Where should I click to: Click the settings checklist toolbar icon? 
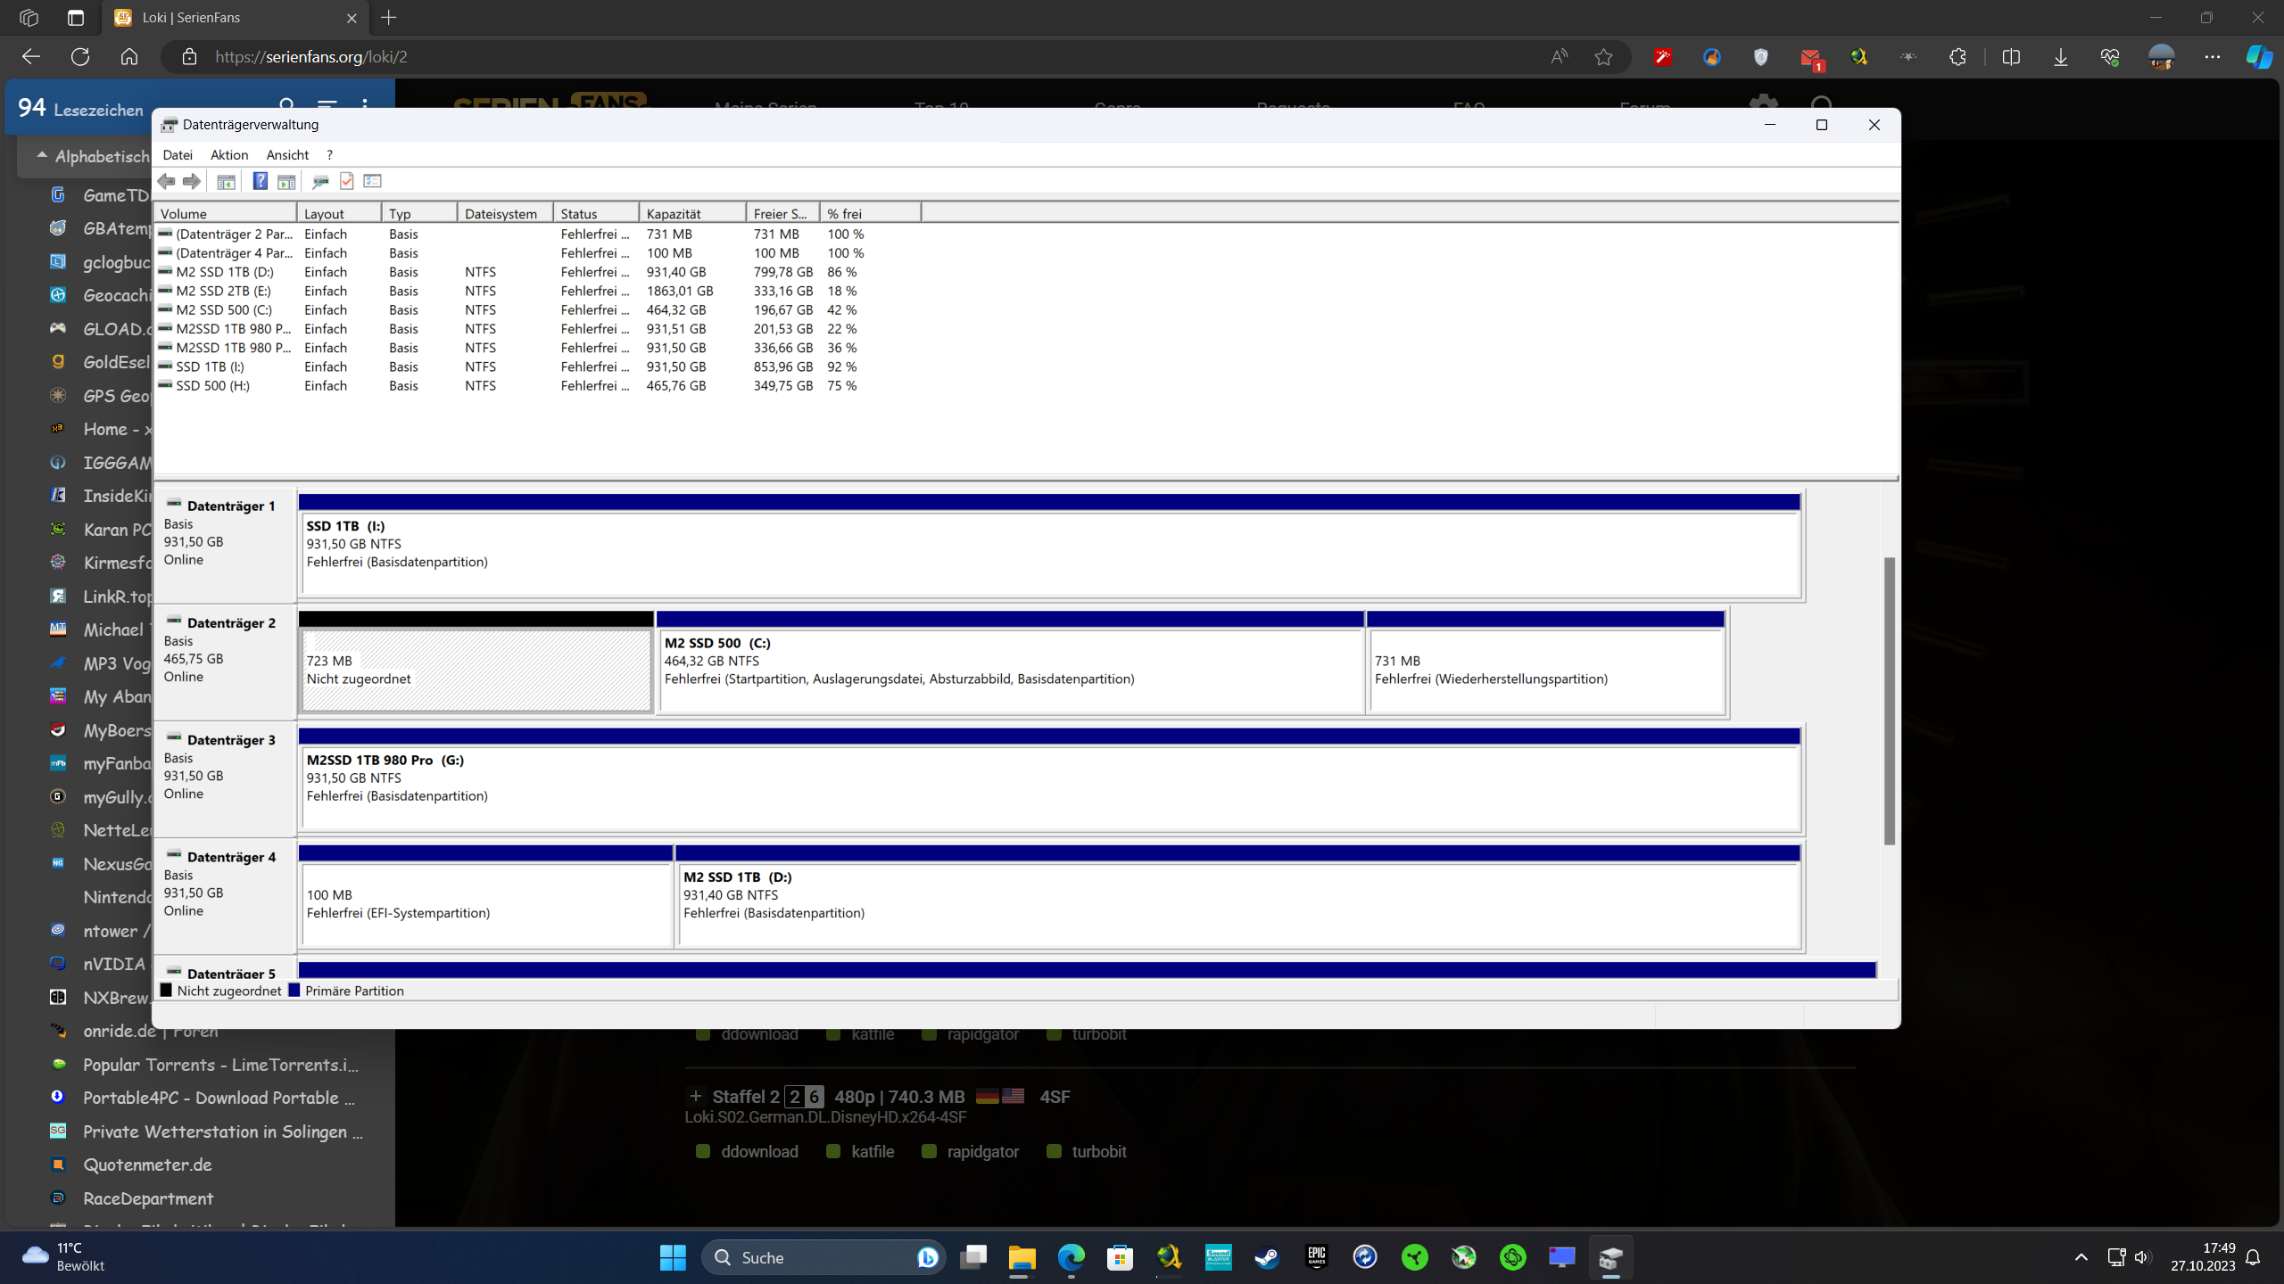tap(373, 181)
